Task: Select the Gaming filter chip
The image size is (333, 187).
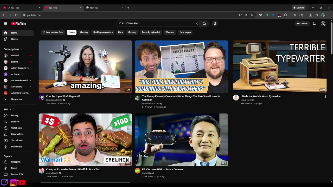Action: click(x=84, y=32)
